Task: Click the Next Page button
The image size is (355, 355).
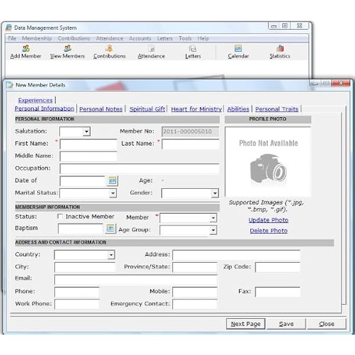Action: click(x=246, y=324)
